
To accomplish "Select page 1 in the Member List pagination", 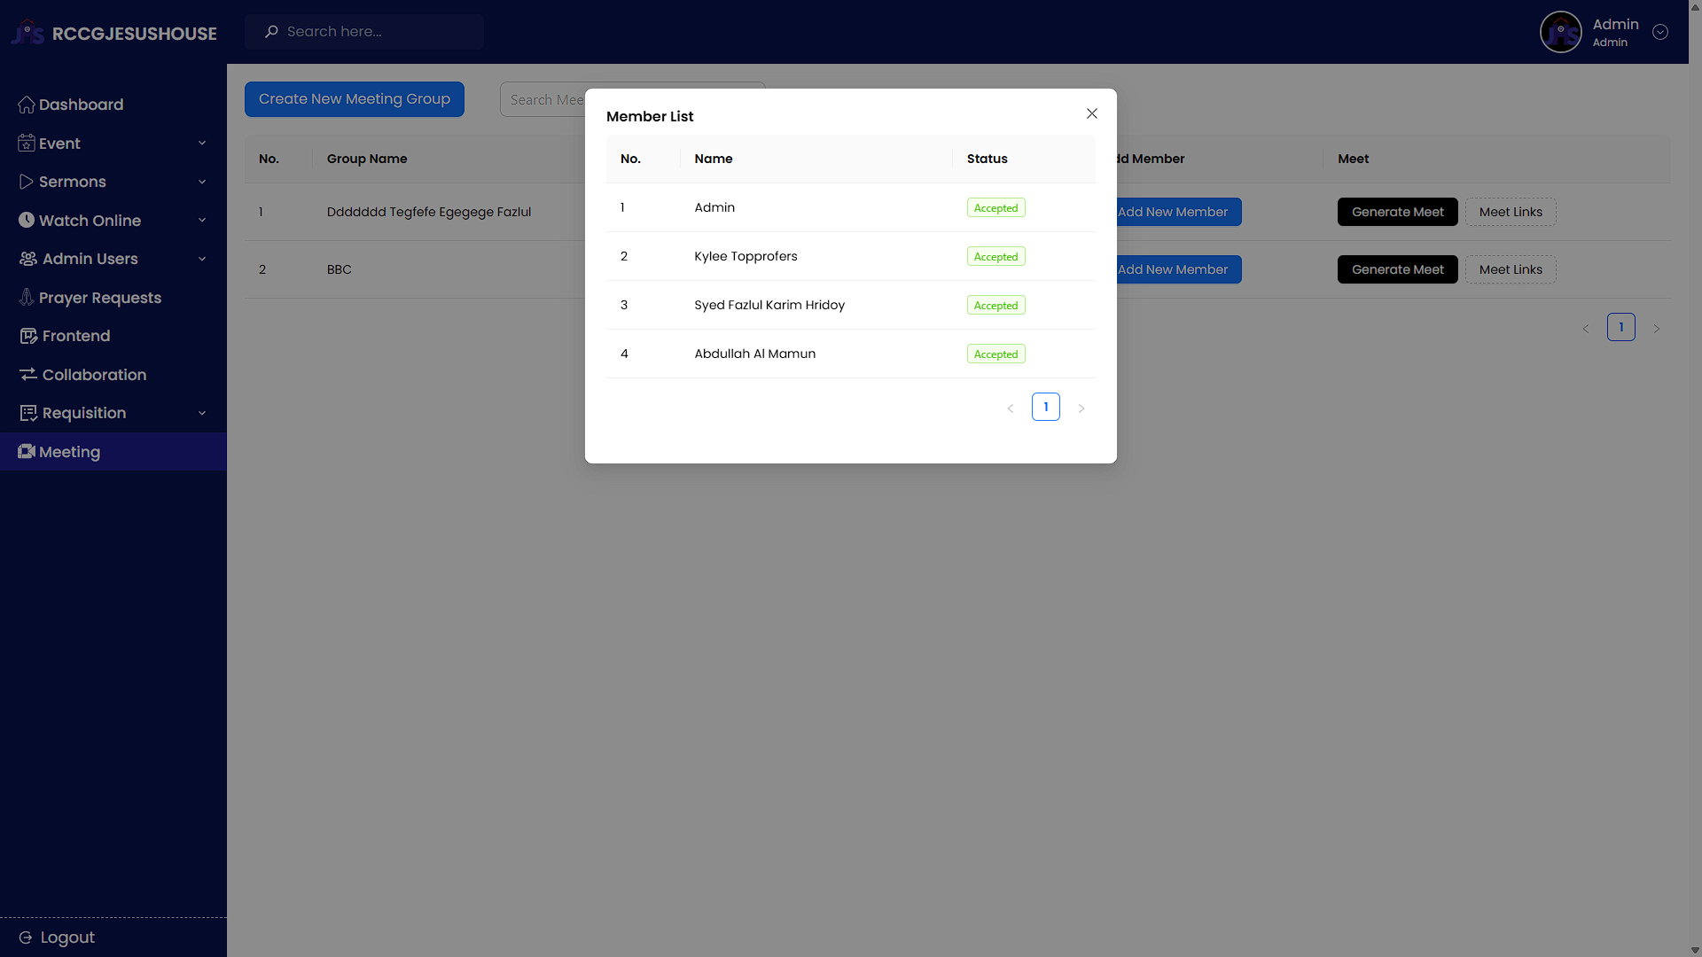I will (x=1046, y=407).
